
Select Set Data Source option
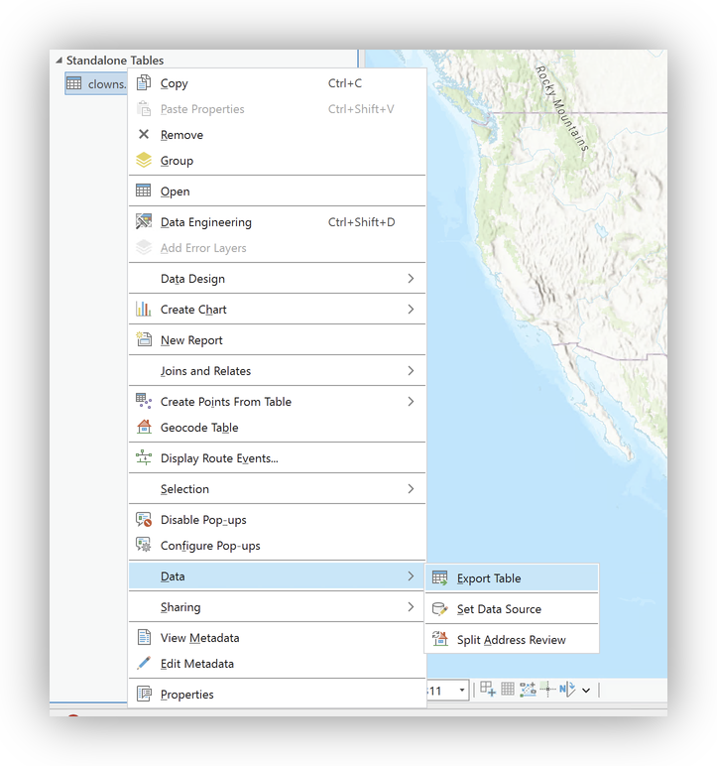498,609
